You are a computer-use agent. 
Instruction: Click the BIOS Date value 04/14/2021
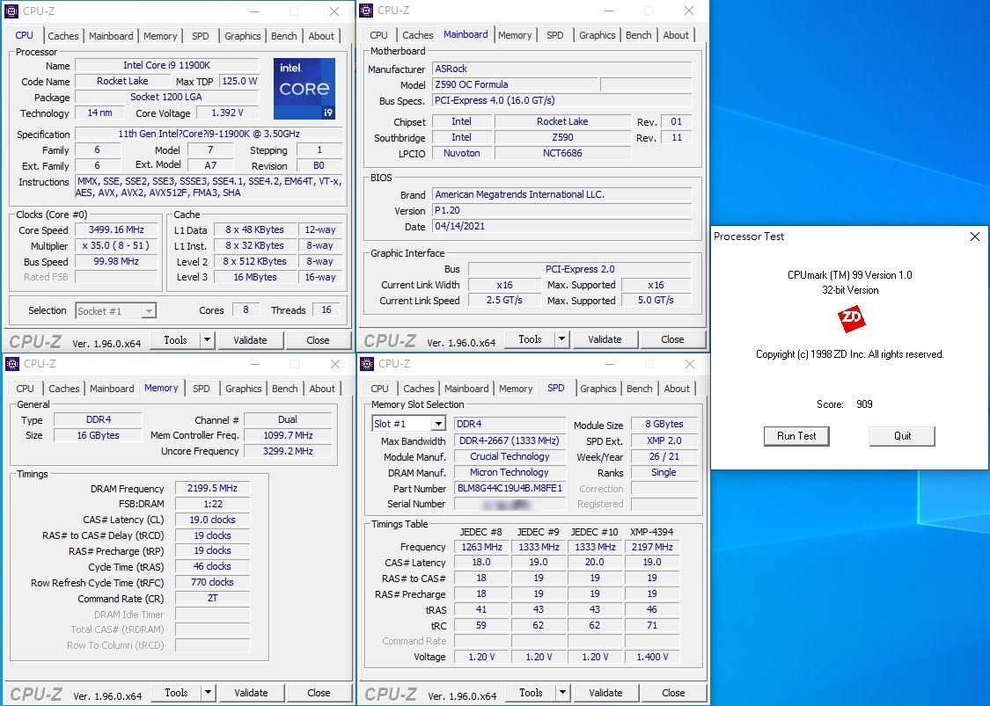click(562, 226)
